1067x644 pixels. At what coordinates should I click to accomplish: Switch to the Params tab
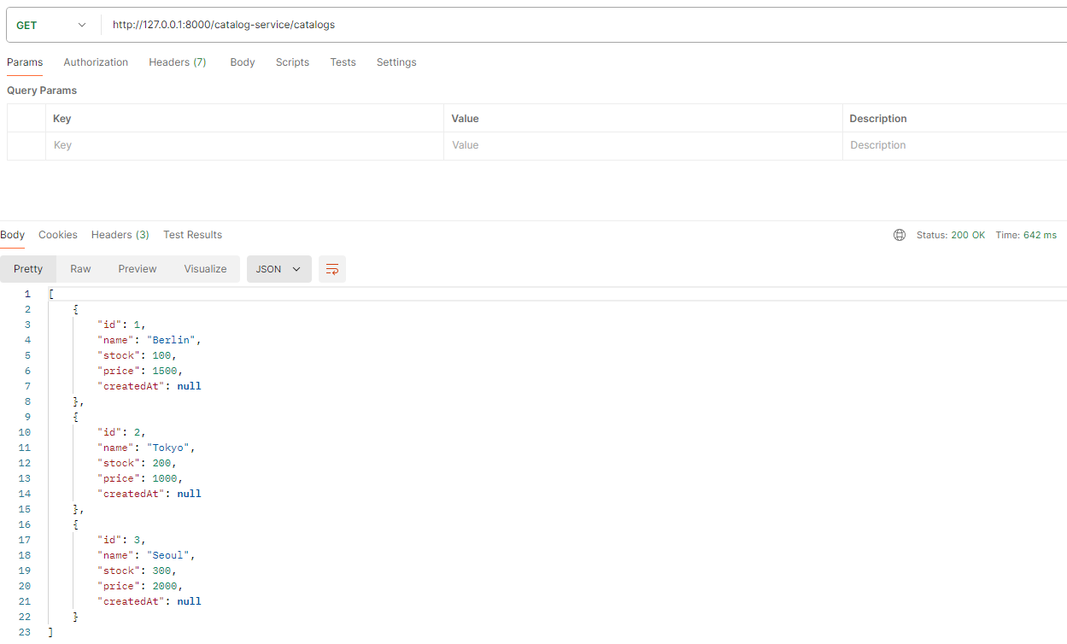[x=25, y=62]
